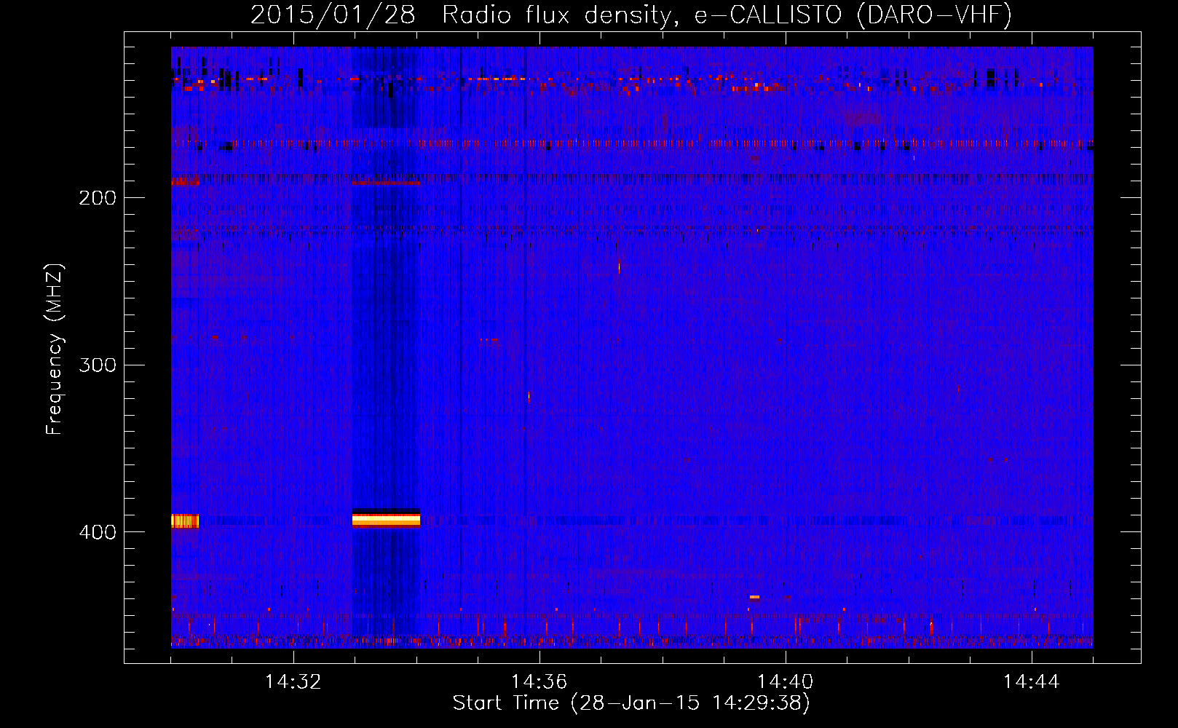Click the 200 frequency tick label
This screenshot has width=1178, height=728.
98,198
